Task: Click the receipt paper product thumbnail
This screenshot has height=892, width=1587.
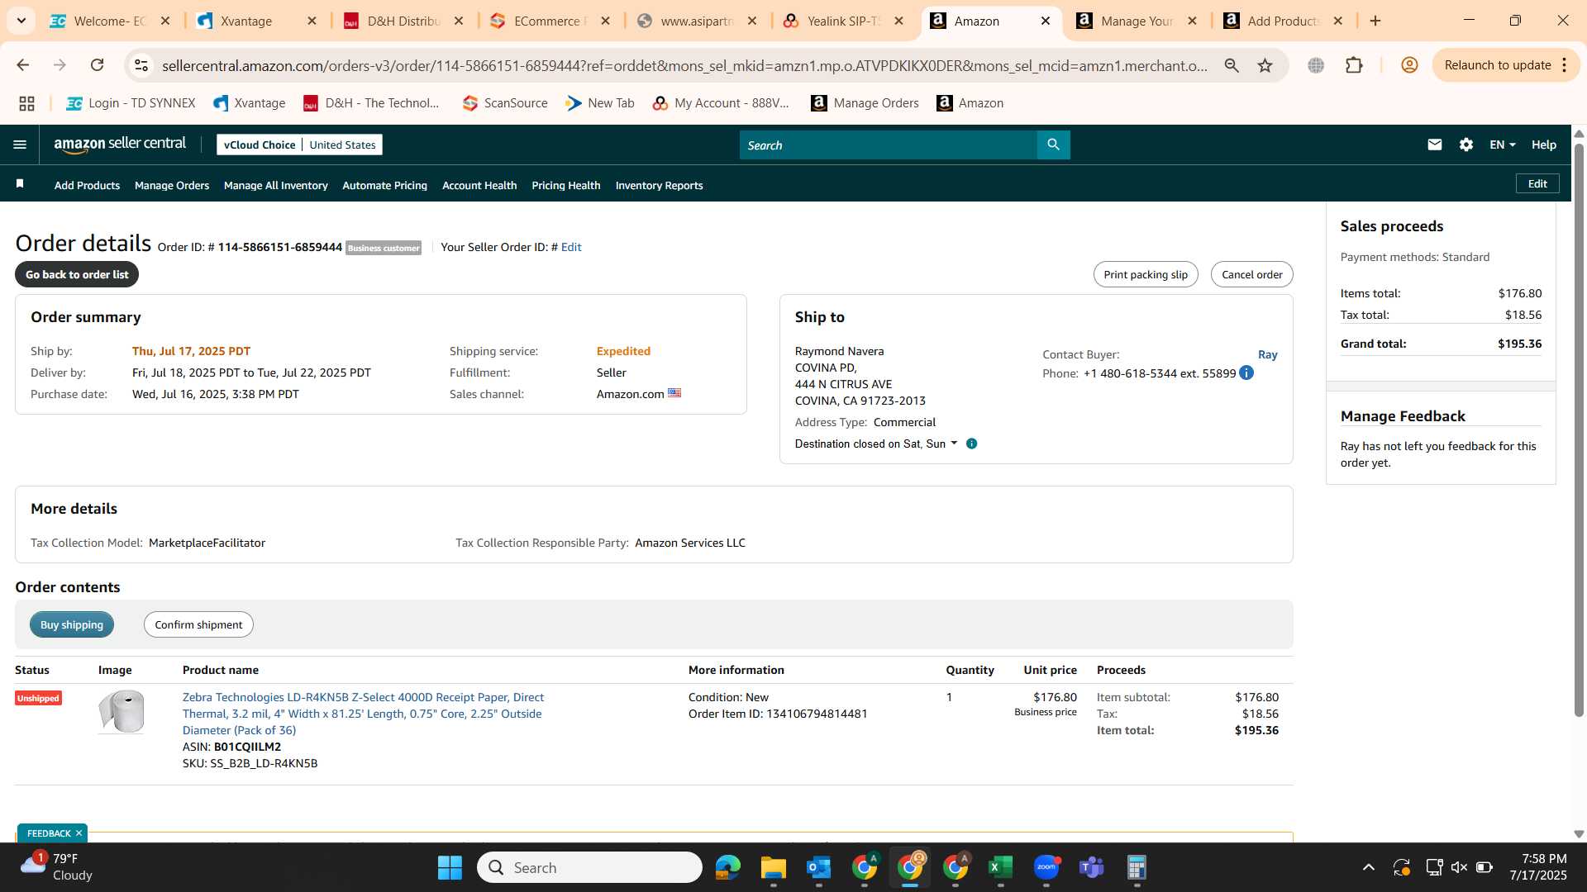Action: [x=122, y=711]
